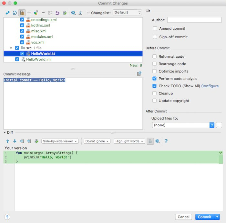The image size is (226, 223).
Task: Open the Side-by-side viewer dropdown
Action: click(60, 141)
